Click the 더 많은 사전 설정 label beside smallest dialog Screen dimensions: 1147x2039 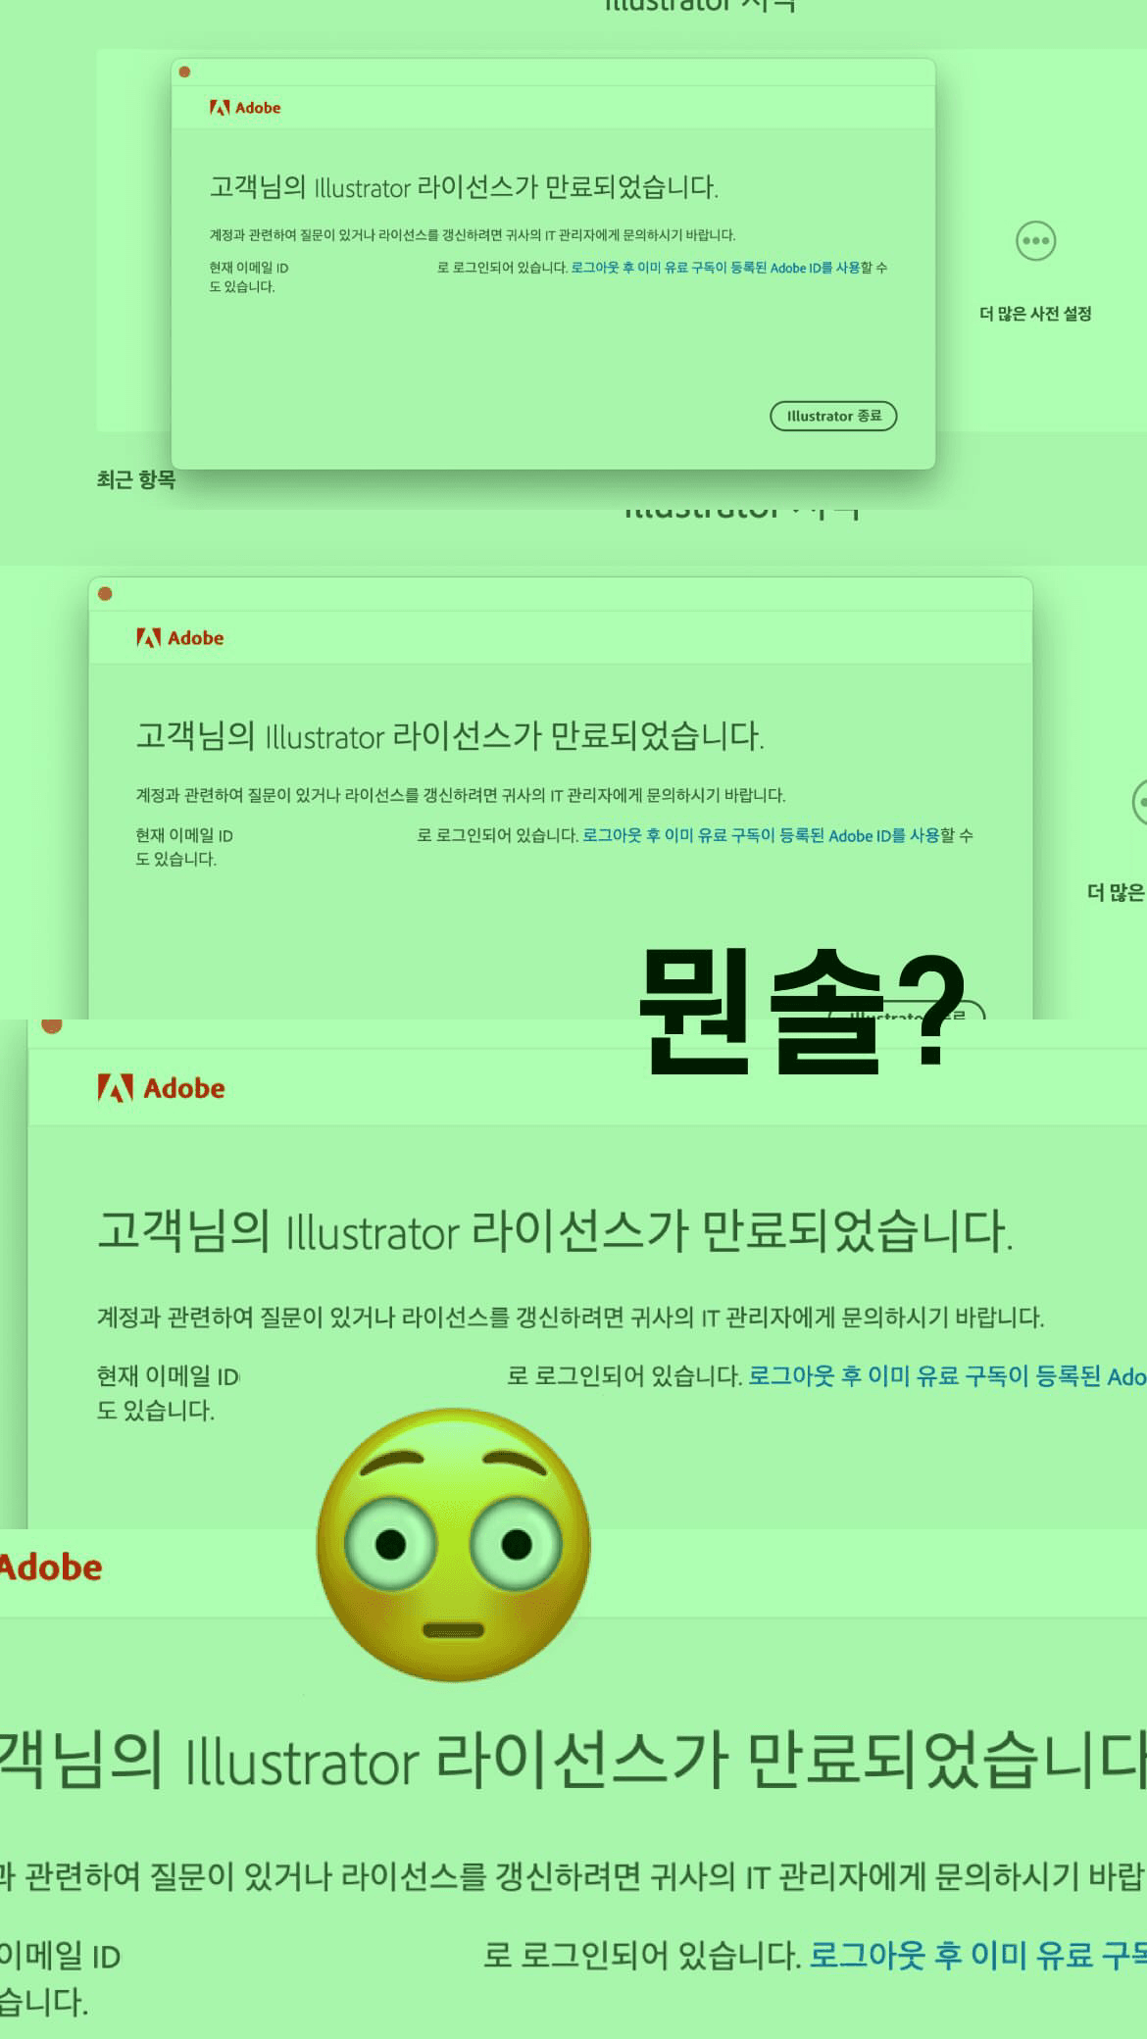coord(1035,314)
